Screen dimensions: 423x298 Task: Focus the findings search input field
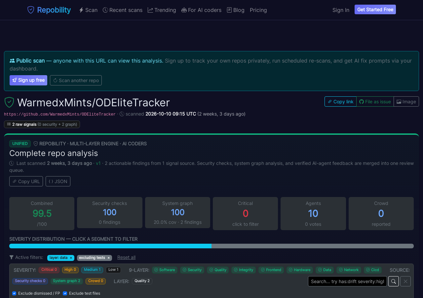click(347, 281)
